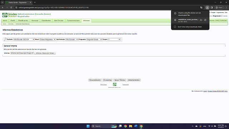229x129 pixels.
Task: Open File Explorer from the taskbar
Action: (x=131, y=126)
